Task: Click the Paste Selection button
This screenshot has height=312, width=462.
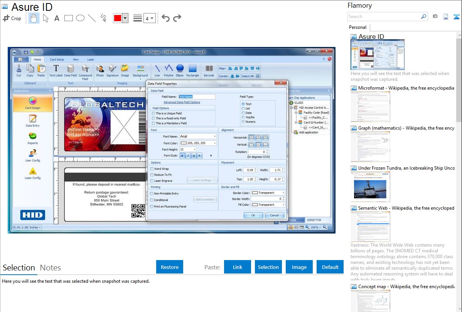Action: click(268, 267)
